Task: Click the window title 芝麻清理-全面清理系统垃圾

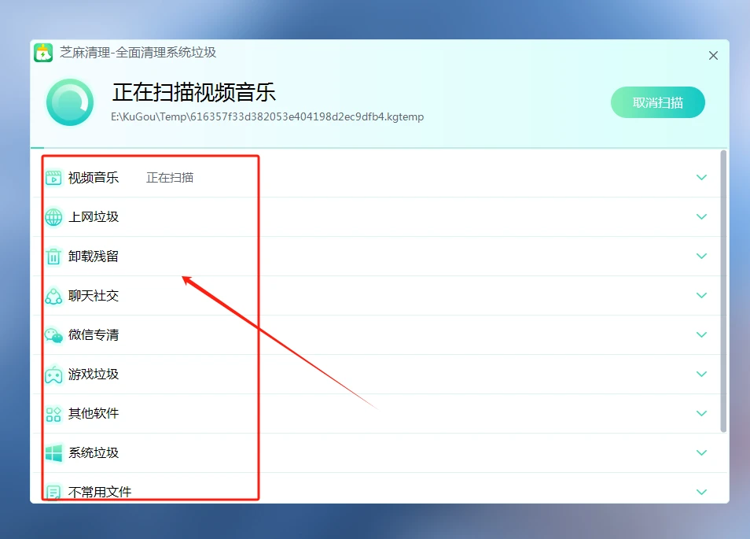Action: pos(138,52)
